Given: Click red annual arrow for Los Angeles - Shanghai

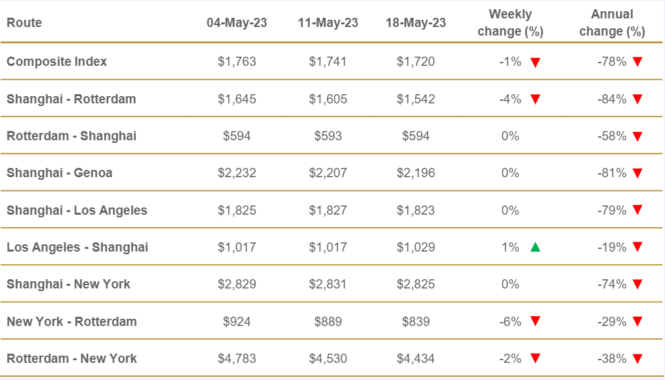Looking at the screenshot, I should (637, 248).
